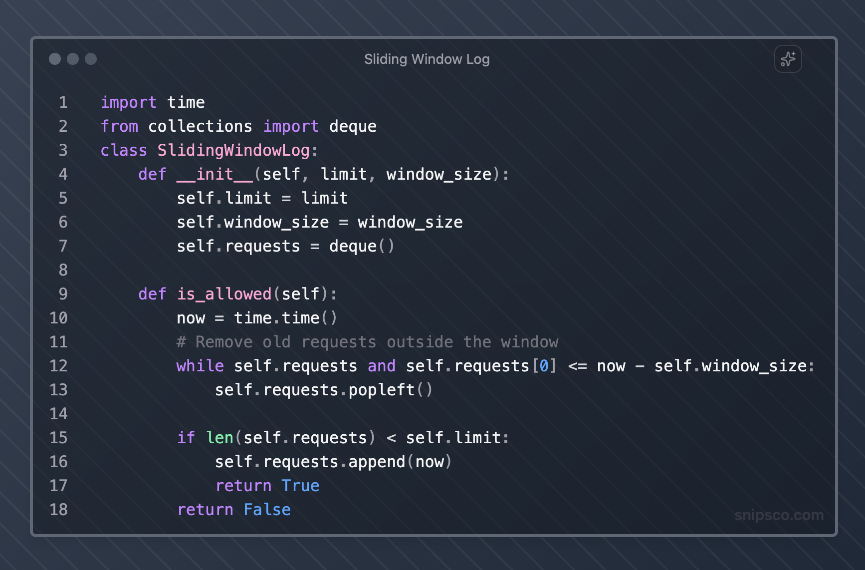
Task: Click the third gray window dot
Action: pyautogui.click(x=91, y=59)
